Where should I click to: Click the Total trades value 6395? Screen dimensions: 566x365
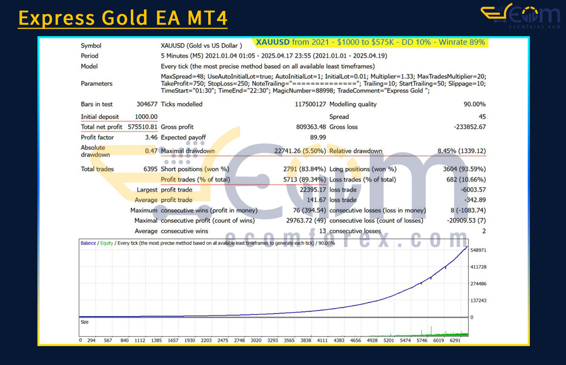click(x=151, y=169)
